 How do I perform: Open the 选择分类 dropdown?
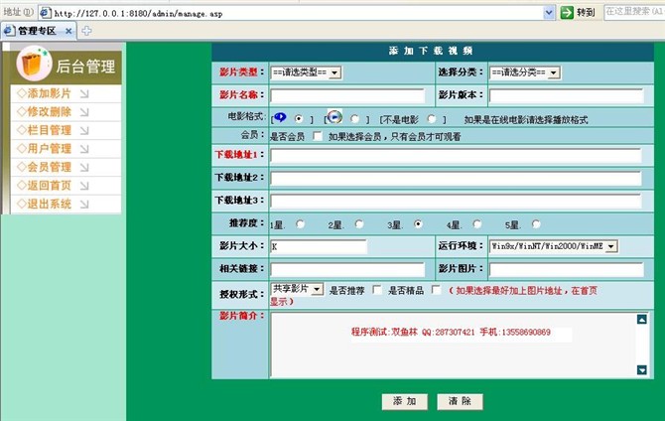pyautogui.click(x=525, y=73)
